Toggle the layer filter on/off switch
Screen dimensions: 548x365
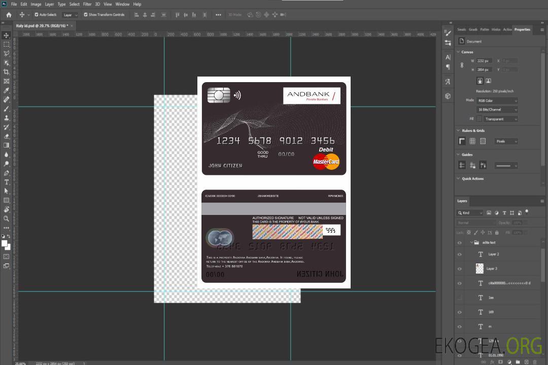pyautogui.click(x=527, y=212)
